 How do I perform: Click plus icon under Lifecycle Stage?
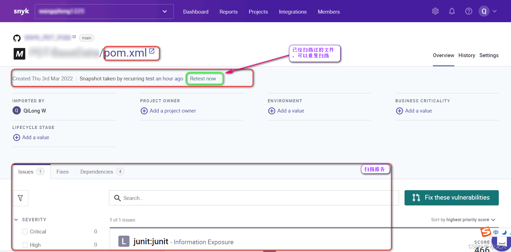pos(17,138)
